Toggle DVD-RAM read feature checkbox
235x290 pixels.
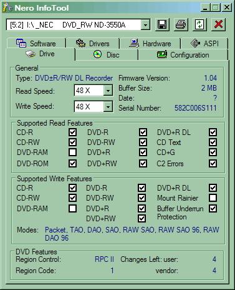click(x=72, y=152)
